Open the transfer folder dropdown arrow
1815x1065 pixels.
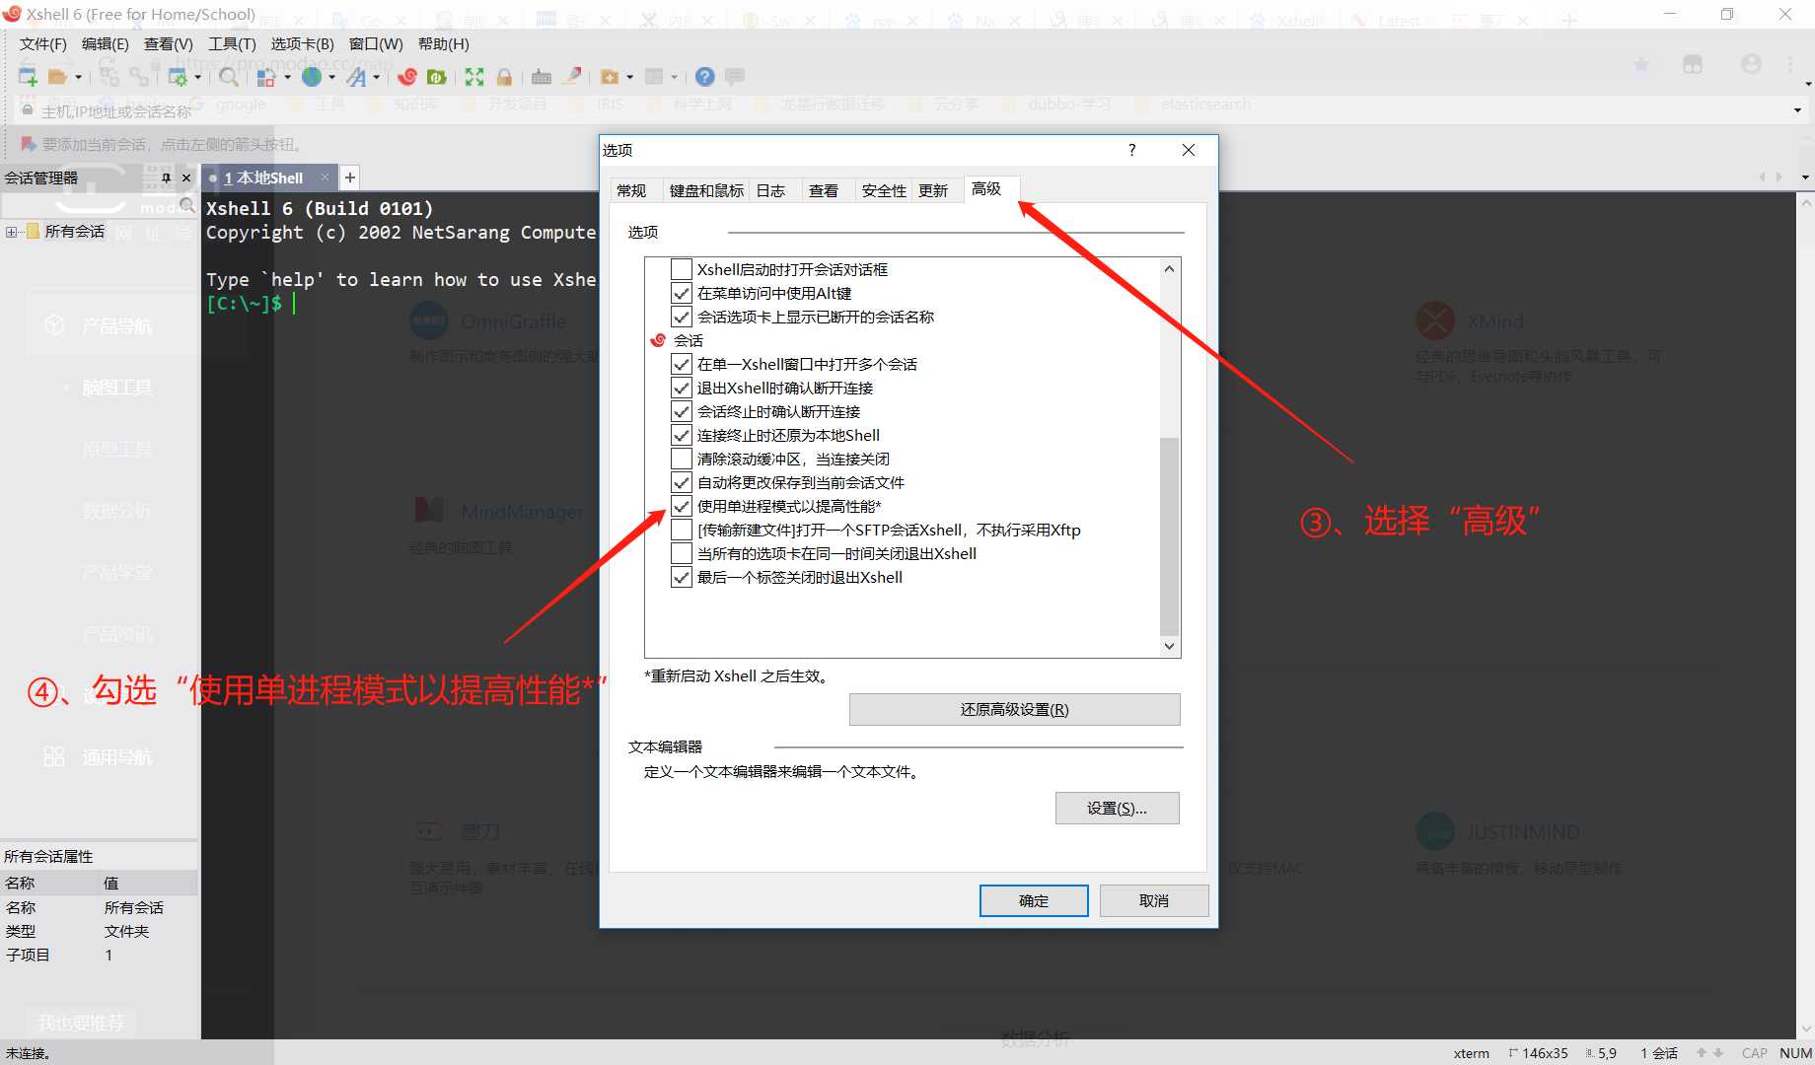coord(629,77)
